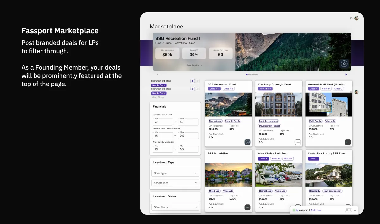Image resolution: width=380 pixels, height=224 pixels.
Task: Open SSG Recreation Fund I lake thumbnail
Action: (x=229, y=105)
